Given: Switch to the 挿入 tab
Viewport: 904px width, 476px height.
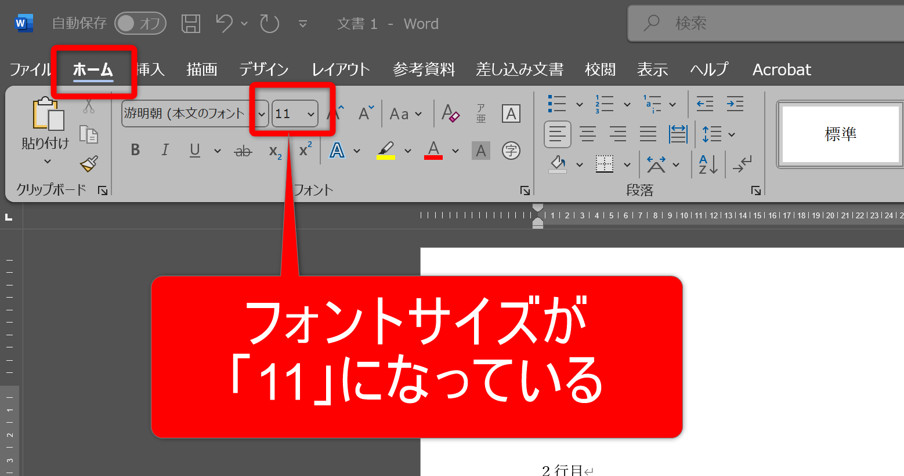Looking at the screenshot, I should point(151,69).
